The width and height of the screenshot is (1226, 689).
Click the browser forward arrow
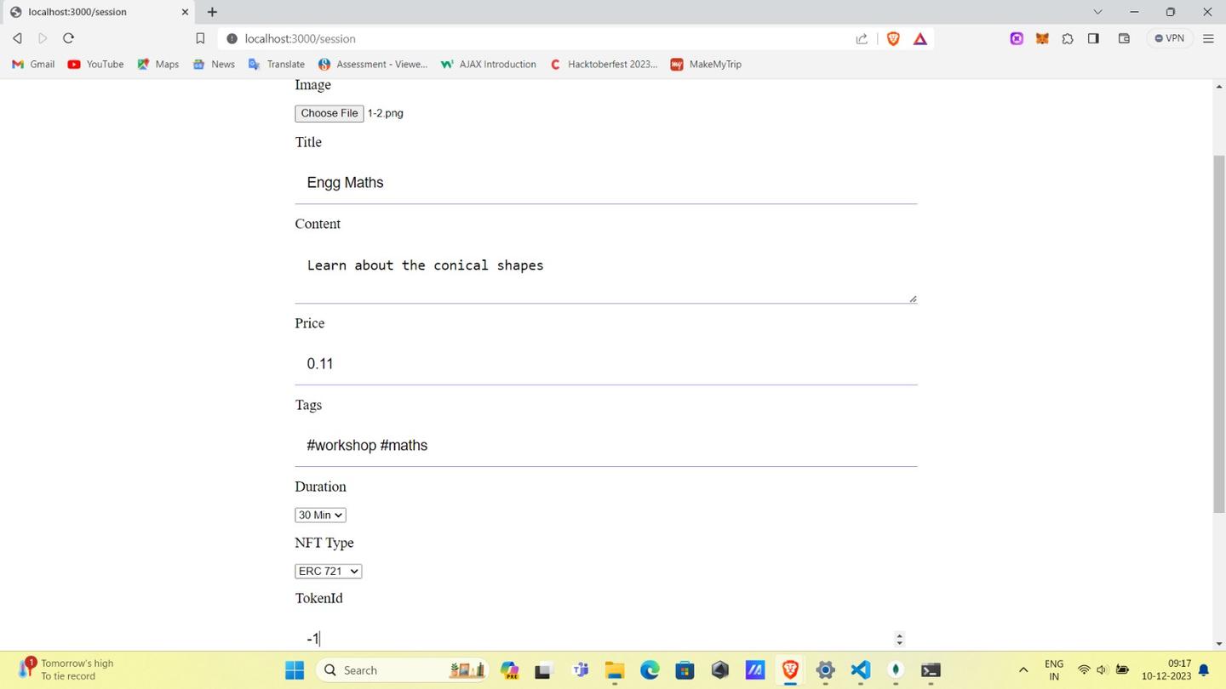tap(43, 38)
